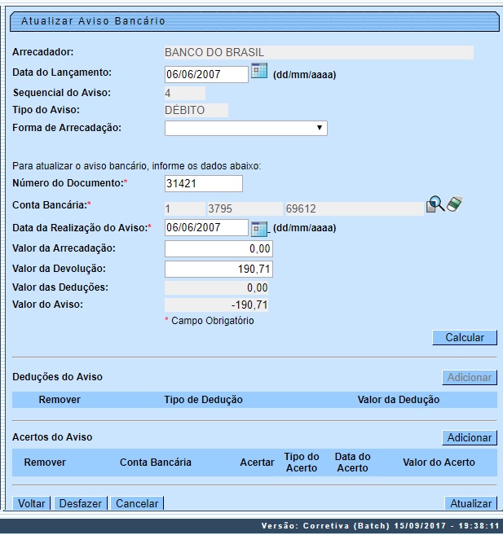Click the Valor da Arrecadação input
The width and height of the screenshot is (503, 535).
(x=218, y=248)
